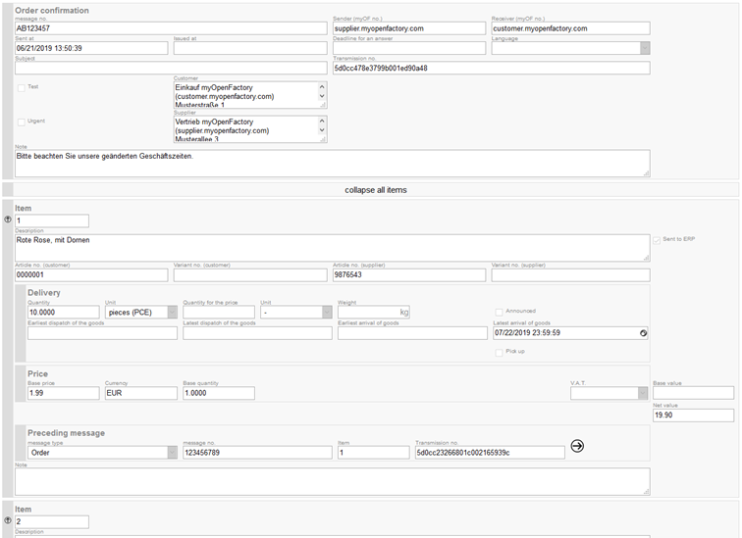Click the item 1 Note text area
The width and height of the screenshot is (742, 538).
332,482
